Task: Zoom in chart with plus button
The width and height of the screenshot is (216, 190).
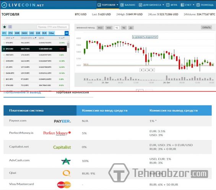Action: pyautogui.click(x=149, y=70)
